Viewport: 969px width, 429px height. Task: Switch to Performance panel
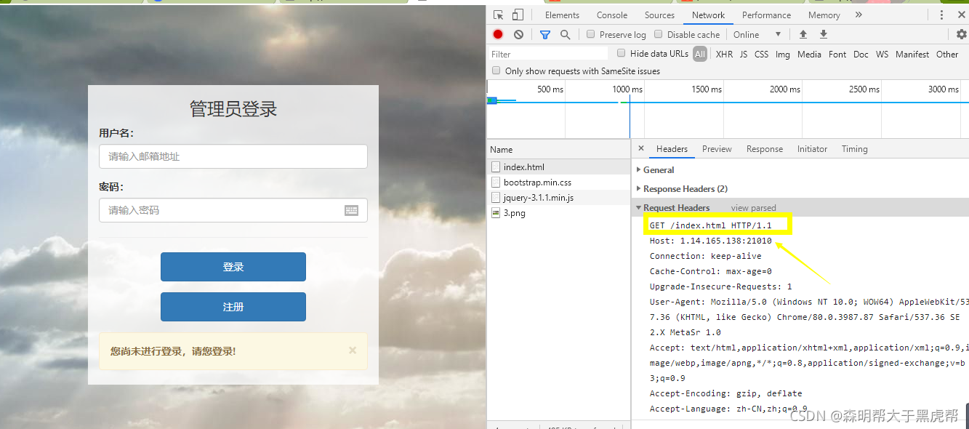[766, 15]
